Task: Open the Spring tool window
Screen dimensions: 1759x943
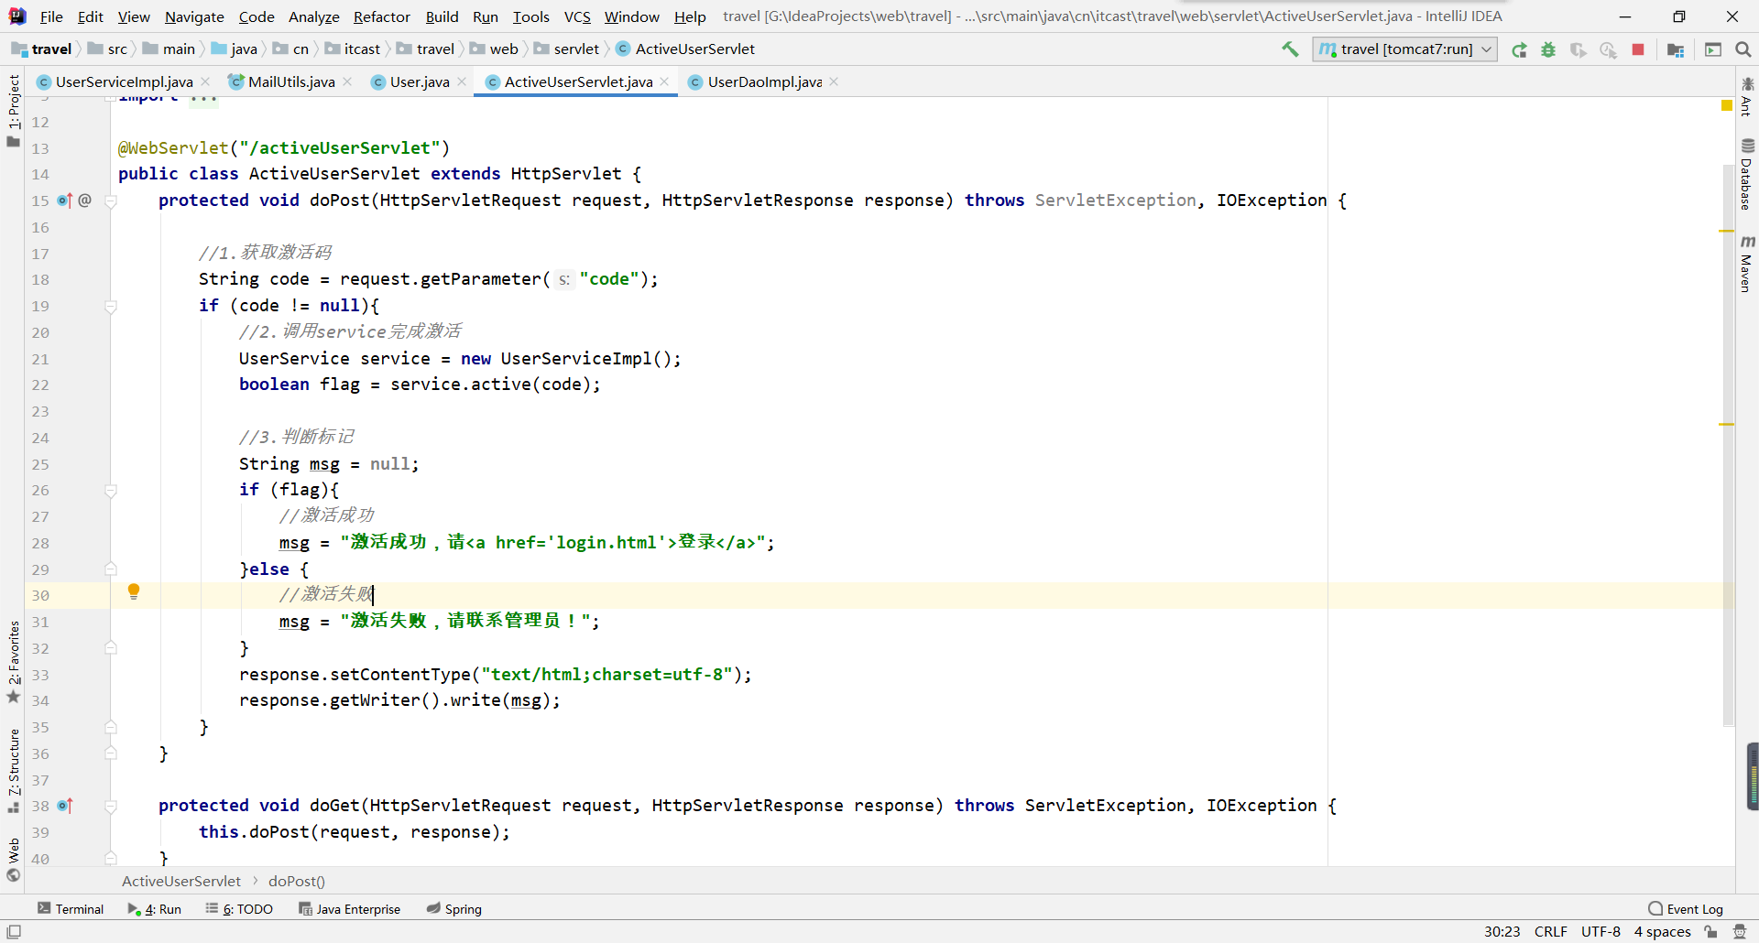Action: tap(454, 909)
